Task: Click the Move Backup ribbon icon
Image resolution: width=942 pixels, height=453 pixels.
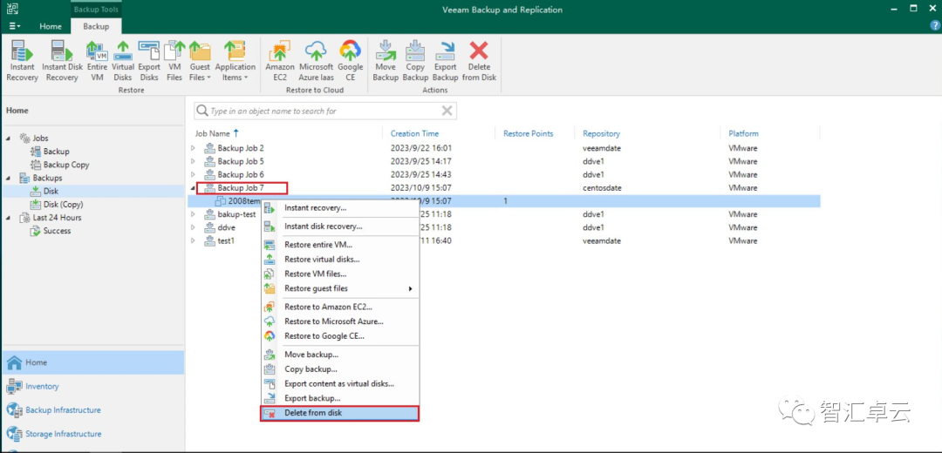Action: [386, 61]
